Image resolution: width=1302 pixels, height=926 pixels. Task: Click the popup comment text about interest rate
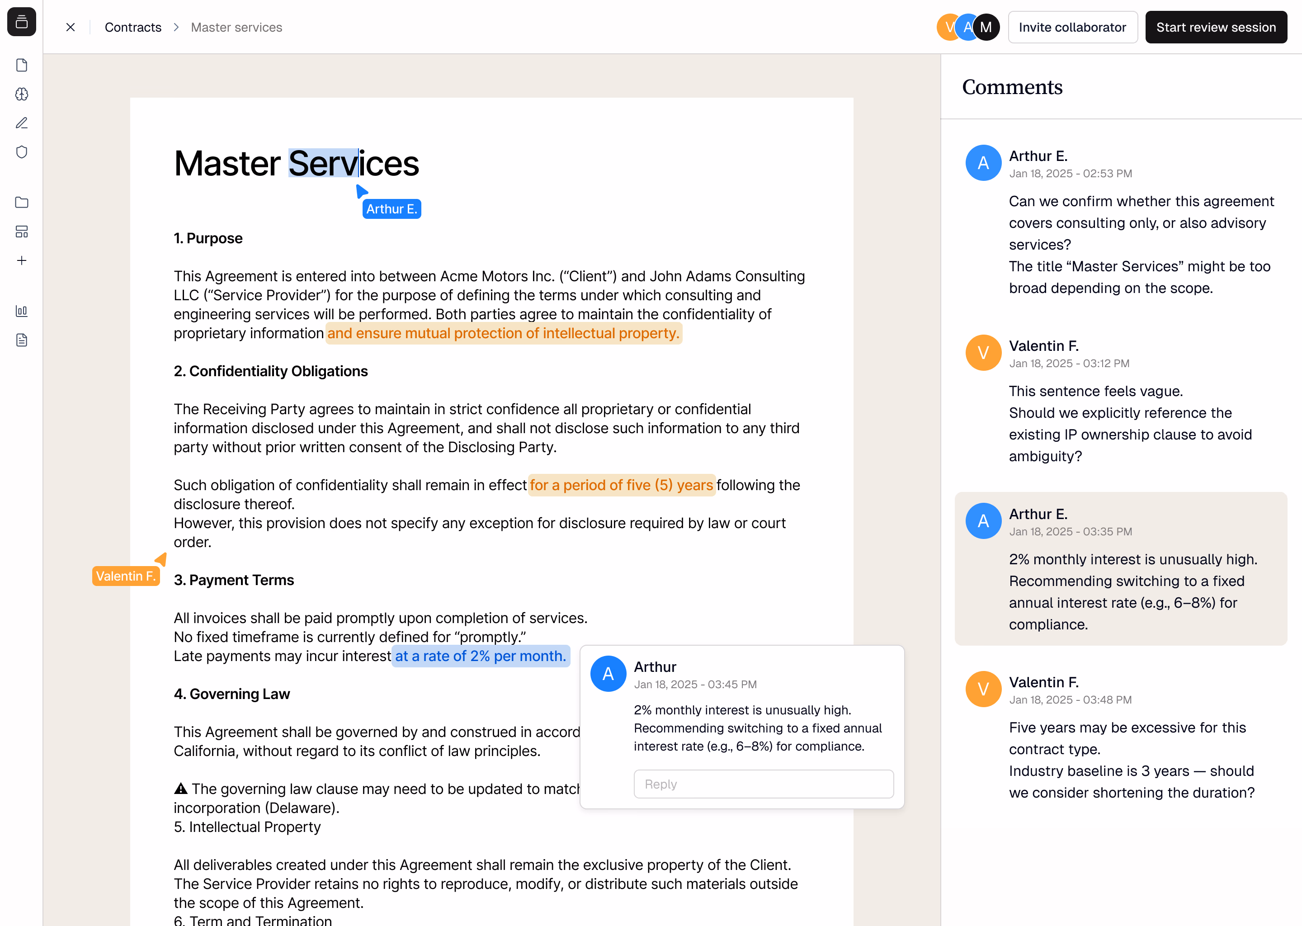click(x=758, y=728)
